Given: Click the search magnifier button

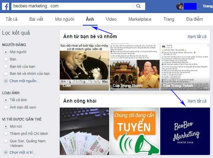Looking at the screenshot, I should pyautogui.click(x=138, y=6).
